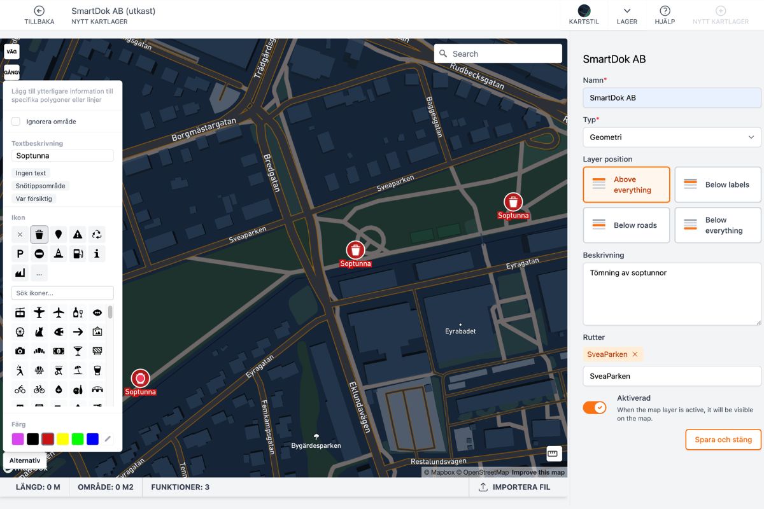Expand the LAGER dropdown

(x=627, y=15)
